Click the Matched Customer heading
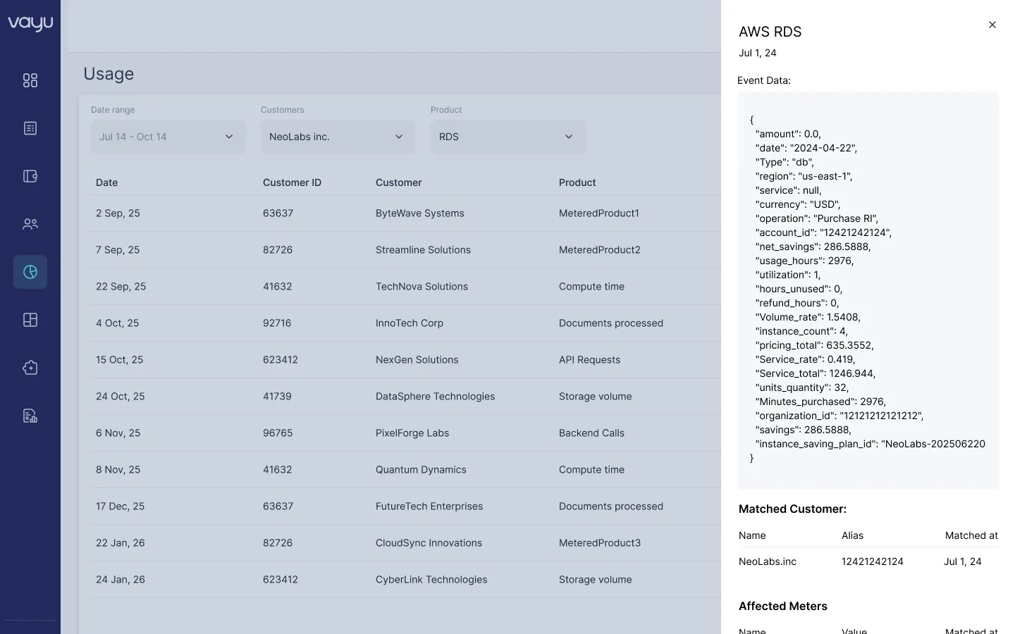Image resolution: width=1015 pixels, height=634 pixels. click(x=793, y=509)
